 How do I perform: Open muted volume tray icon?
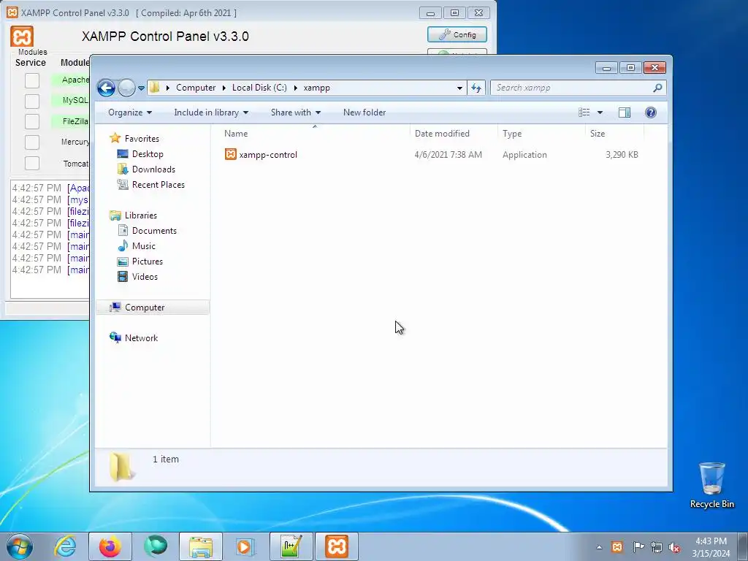pyautogui.click(x=674, y=547)
